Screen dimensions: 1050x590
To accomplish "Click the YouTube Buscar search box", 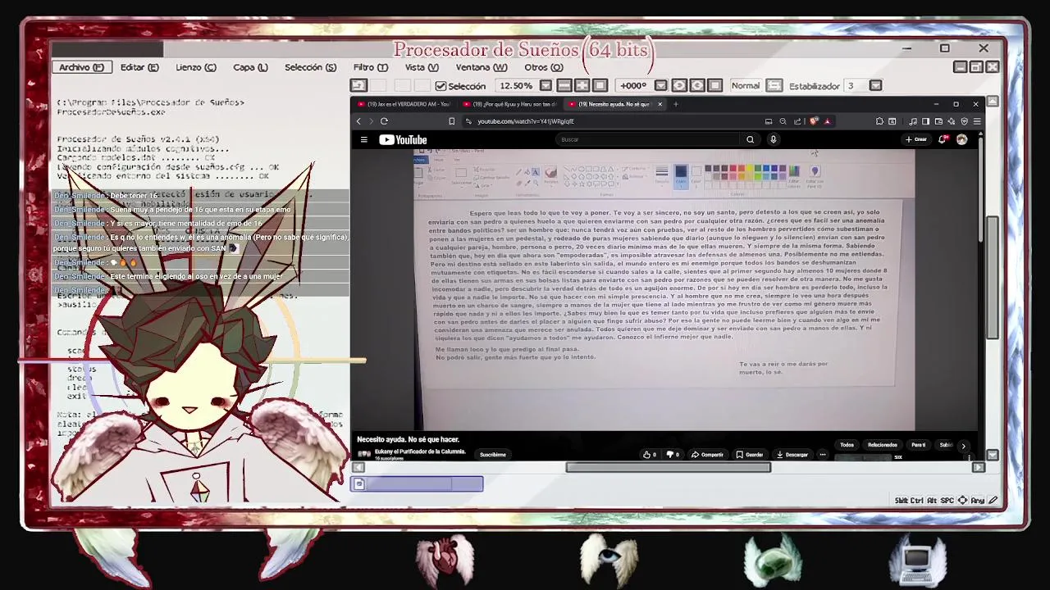I will (648, 139).
